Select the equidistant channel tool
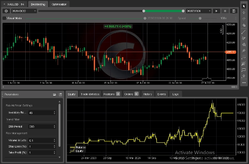Viewport: 249px width, 164px height. point(244,38)
